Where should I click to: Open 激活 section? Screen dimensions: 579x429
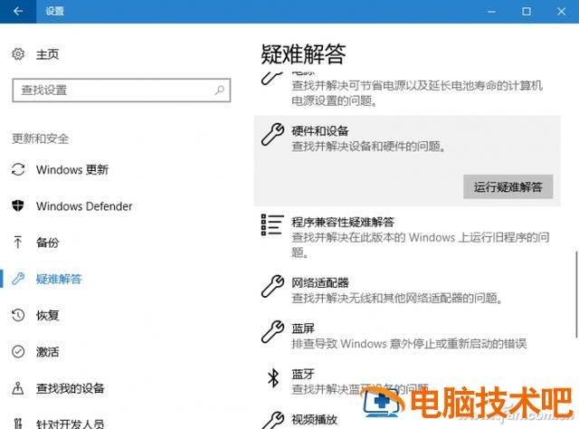pyautogui.click(x=47, y=352)
